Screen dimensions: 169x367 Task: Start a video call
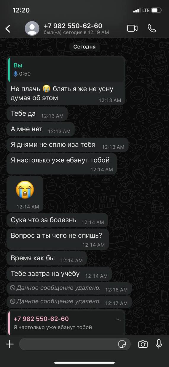132,28
